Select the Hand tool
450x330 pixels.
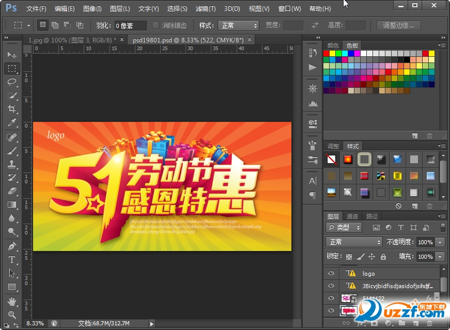click(x=12, y=301)
